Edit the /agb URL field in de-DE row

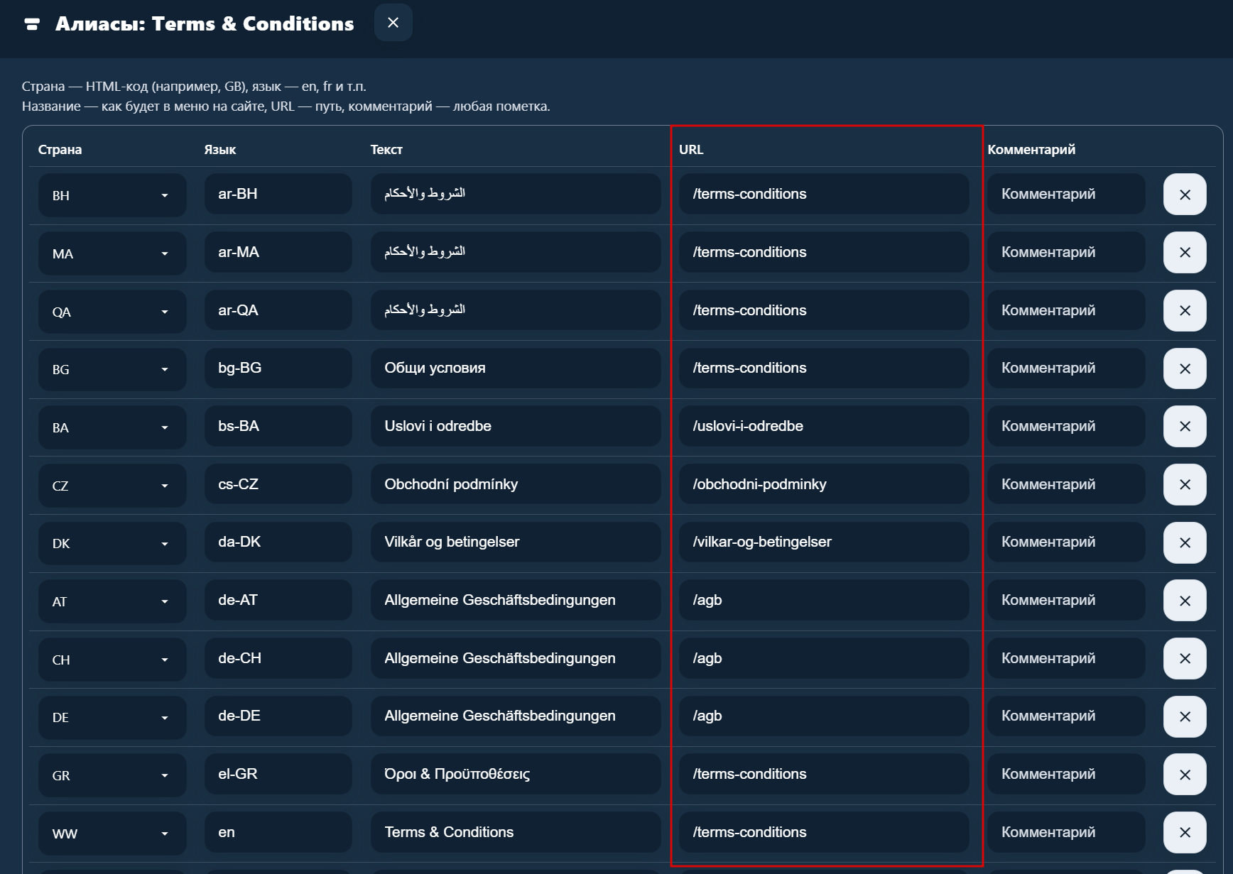(824, 716)
